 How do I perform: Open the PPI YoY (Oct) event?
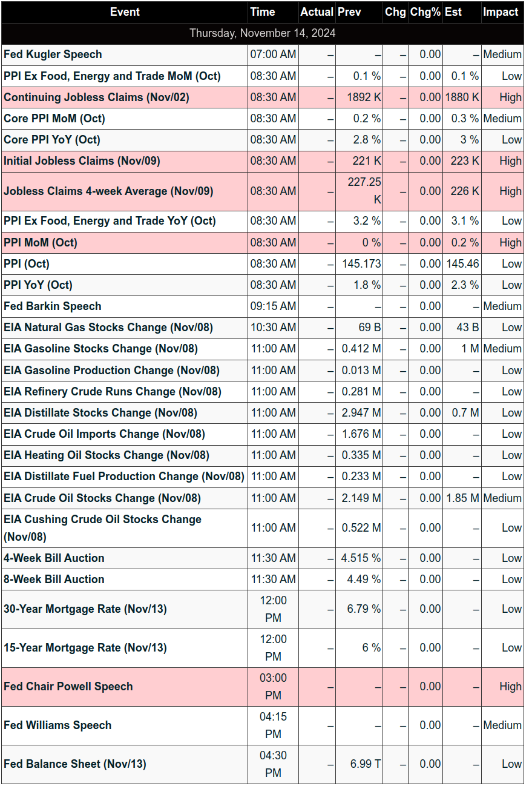click(x=38, y=285)
